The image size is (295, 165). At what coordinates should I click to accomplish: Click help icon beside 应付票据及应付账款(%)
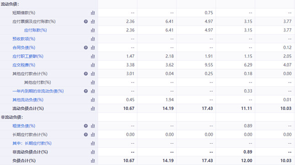(x=86, y=21)
